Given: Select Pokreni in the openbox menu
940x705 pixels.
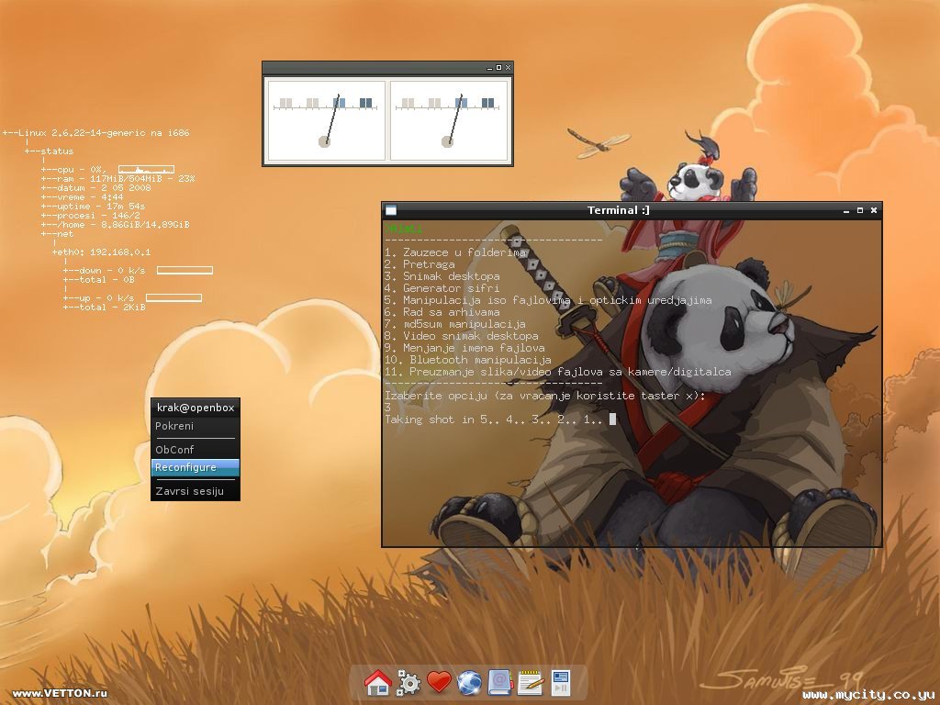Looking at the screenshot, I should (196, 426).
